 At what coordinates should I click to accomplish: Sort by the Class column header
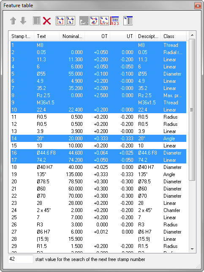(173, 36)
